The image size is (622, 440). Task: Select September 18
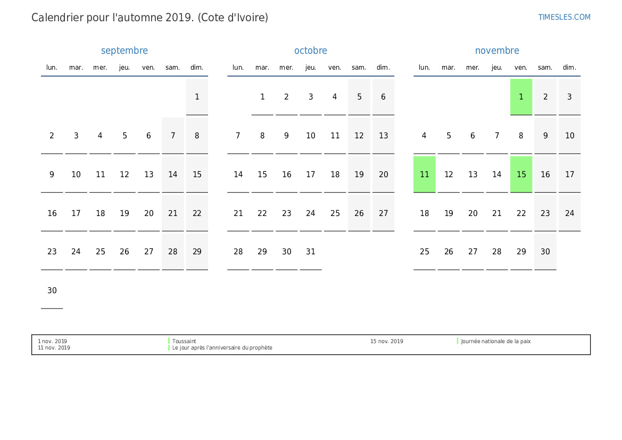pos(101,213)
